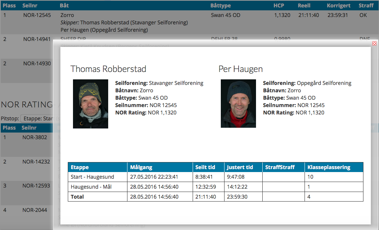Click Seilforening: Oppegård Seilforening detail

point(307,83)
